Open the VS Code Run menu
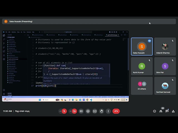The width and height of the screenshot is (178, 133). pos(24,32)
